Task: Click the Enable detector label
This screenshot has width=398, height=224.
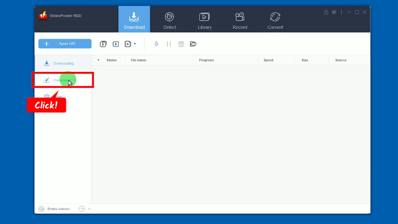Action: (59, 209)
